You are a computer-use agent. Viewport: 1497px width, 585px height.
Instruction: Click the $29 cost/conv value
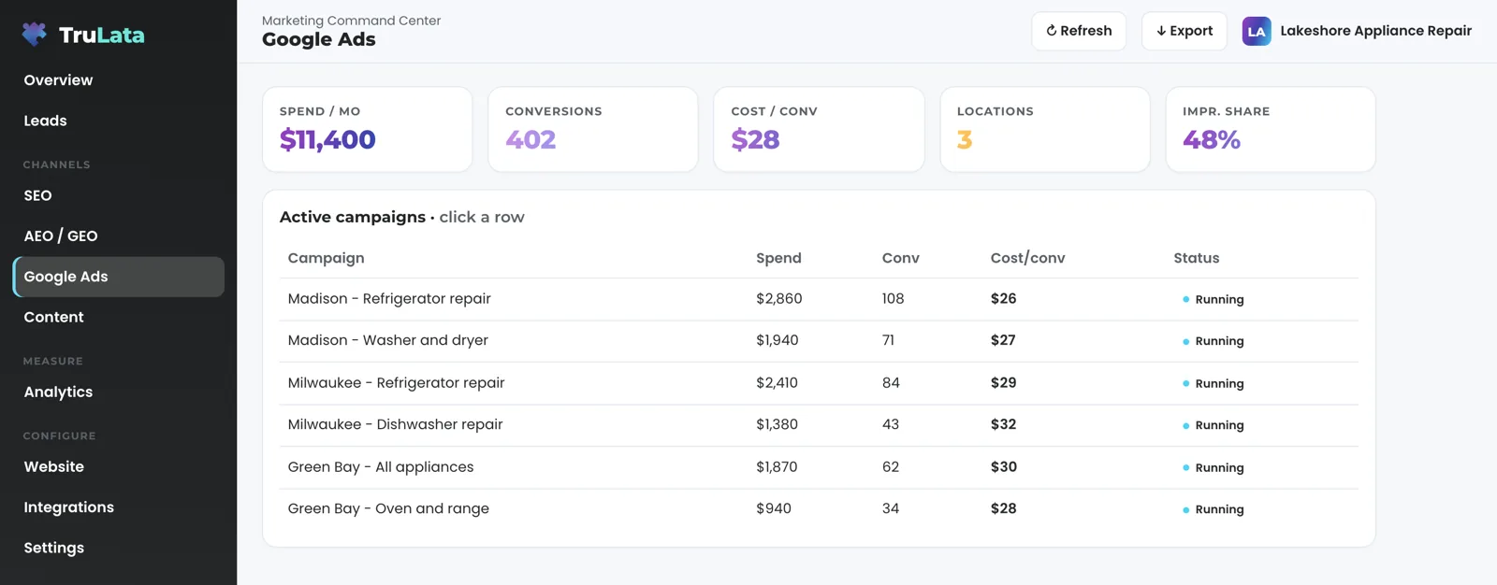(1003, 382)
